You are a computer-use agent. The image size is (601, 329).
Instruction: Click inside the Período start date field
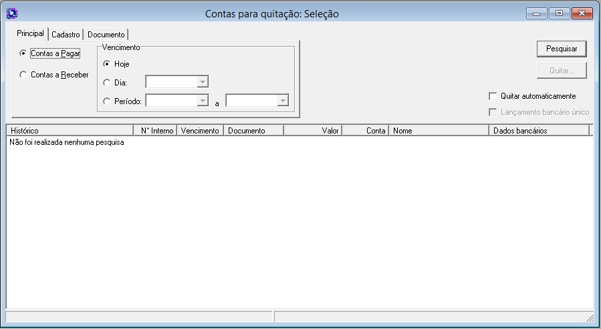click(172, 101)
